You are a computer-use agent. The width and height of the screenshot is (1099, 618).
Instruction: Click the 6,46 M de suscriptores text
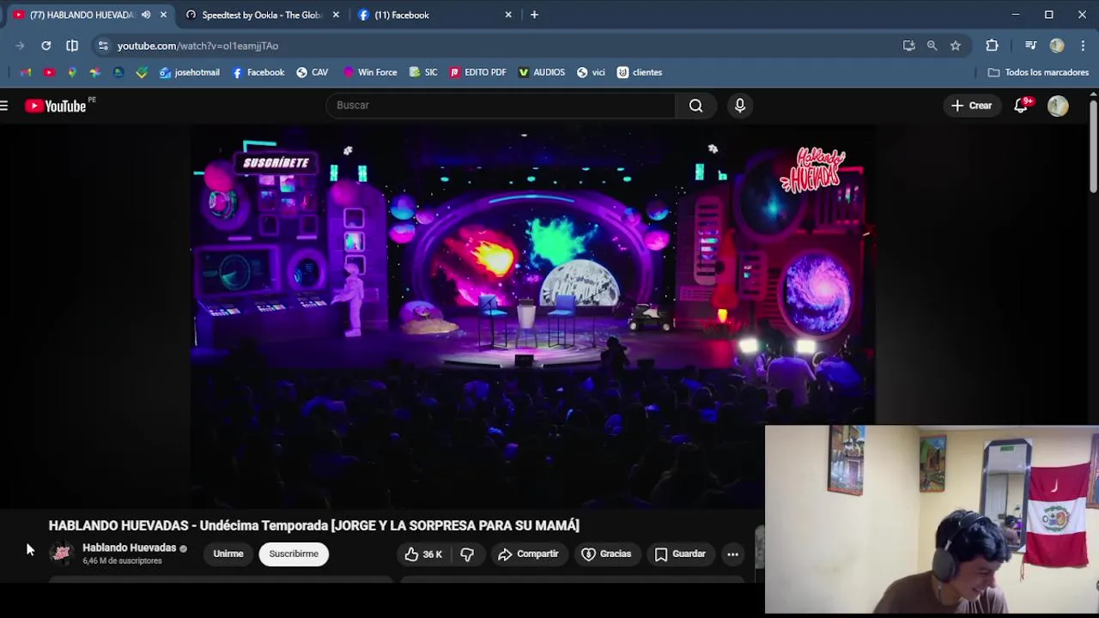point(122,561)
